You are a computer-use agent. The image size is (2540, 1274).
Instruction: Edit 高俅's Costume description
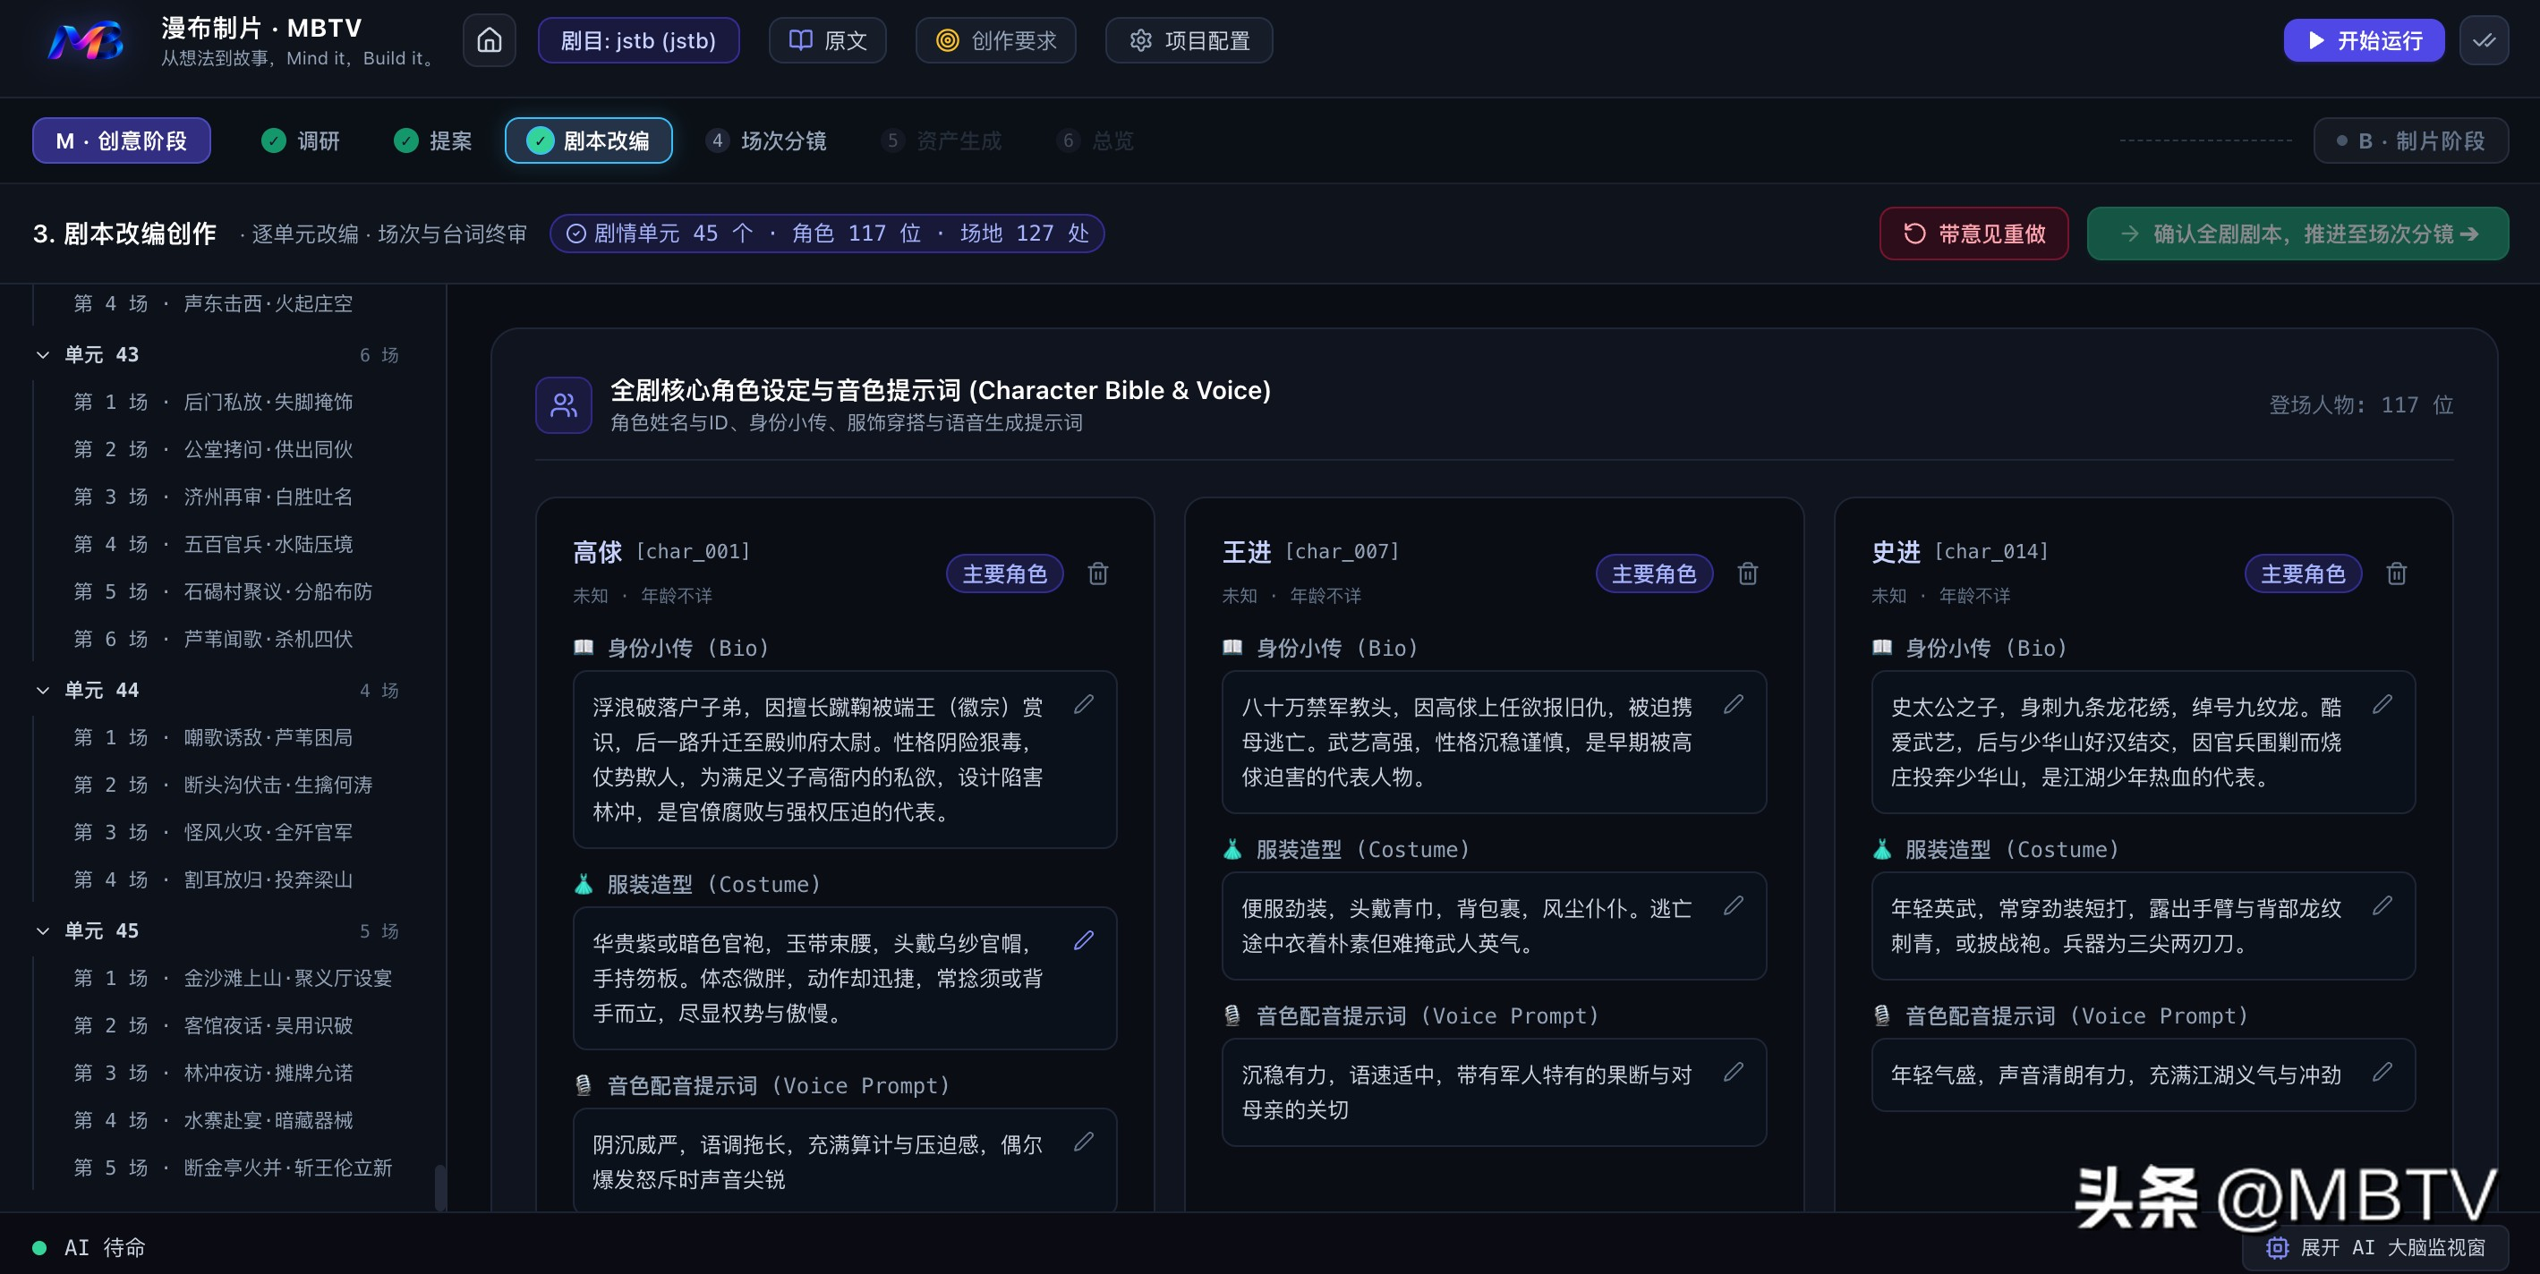[1084, 940]
